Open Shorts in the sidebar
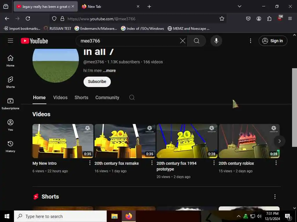This screenshot has width=297, height=222. pyautogui.click(x=10, y=82)
